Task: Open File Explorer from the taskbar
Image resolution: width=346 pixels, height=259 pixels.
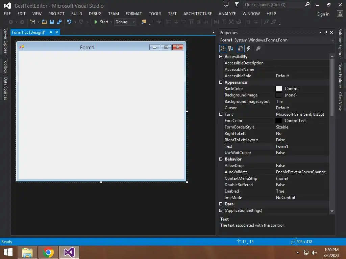Action: coord(27,252)
